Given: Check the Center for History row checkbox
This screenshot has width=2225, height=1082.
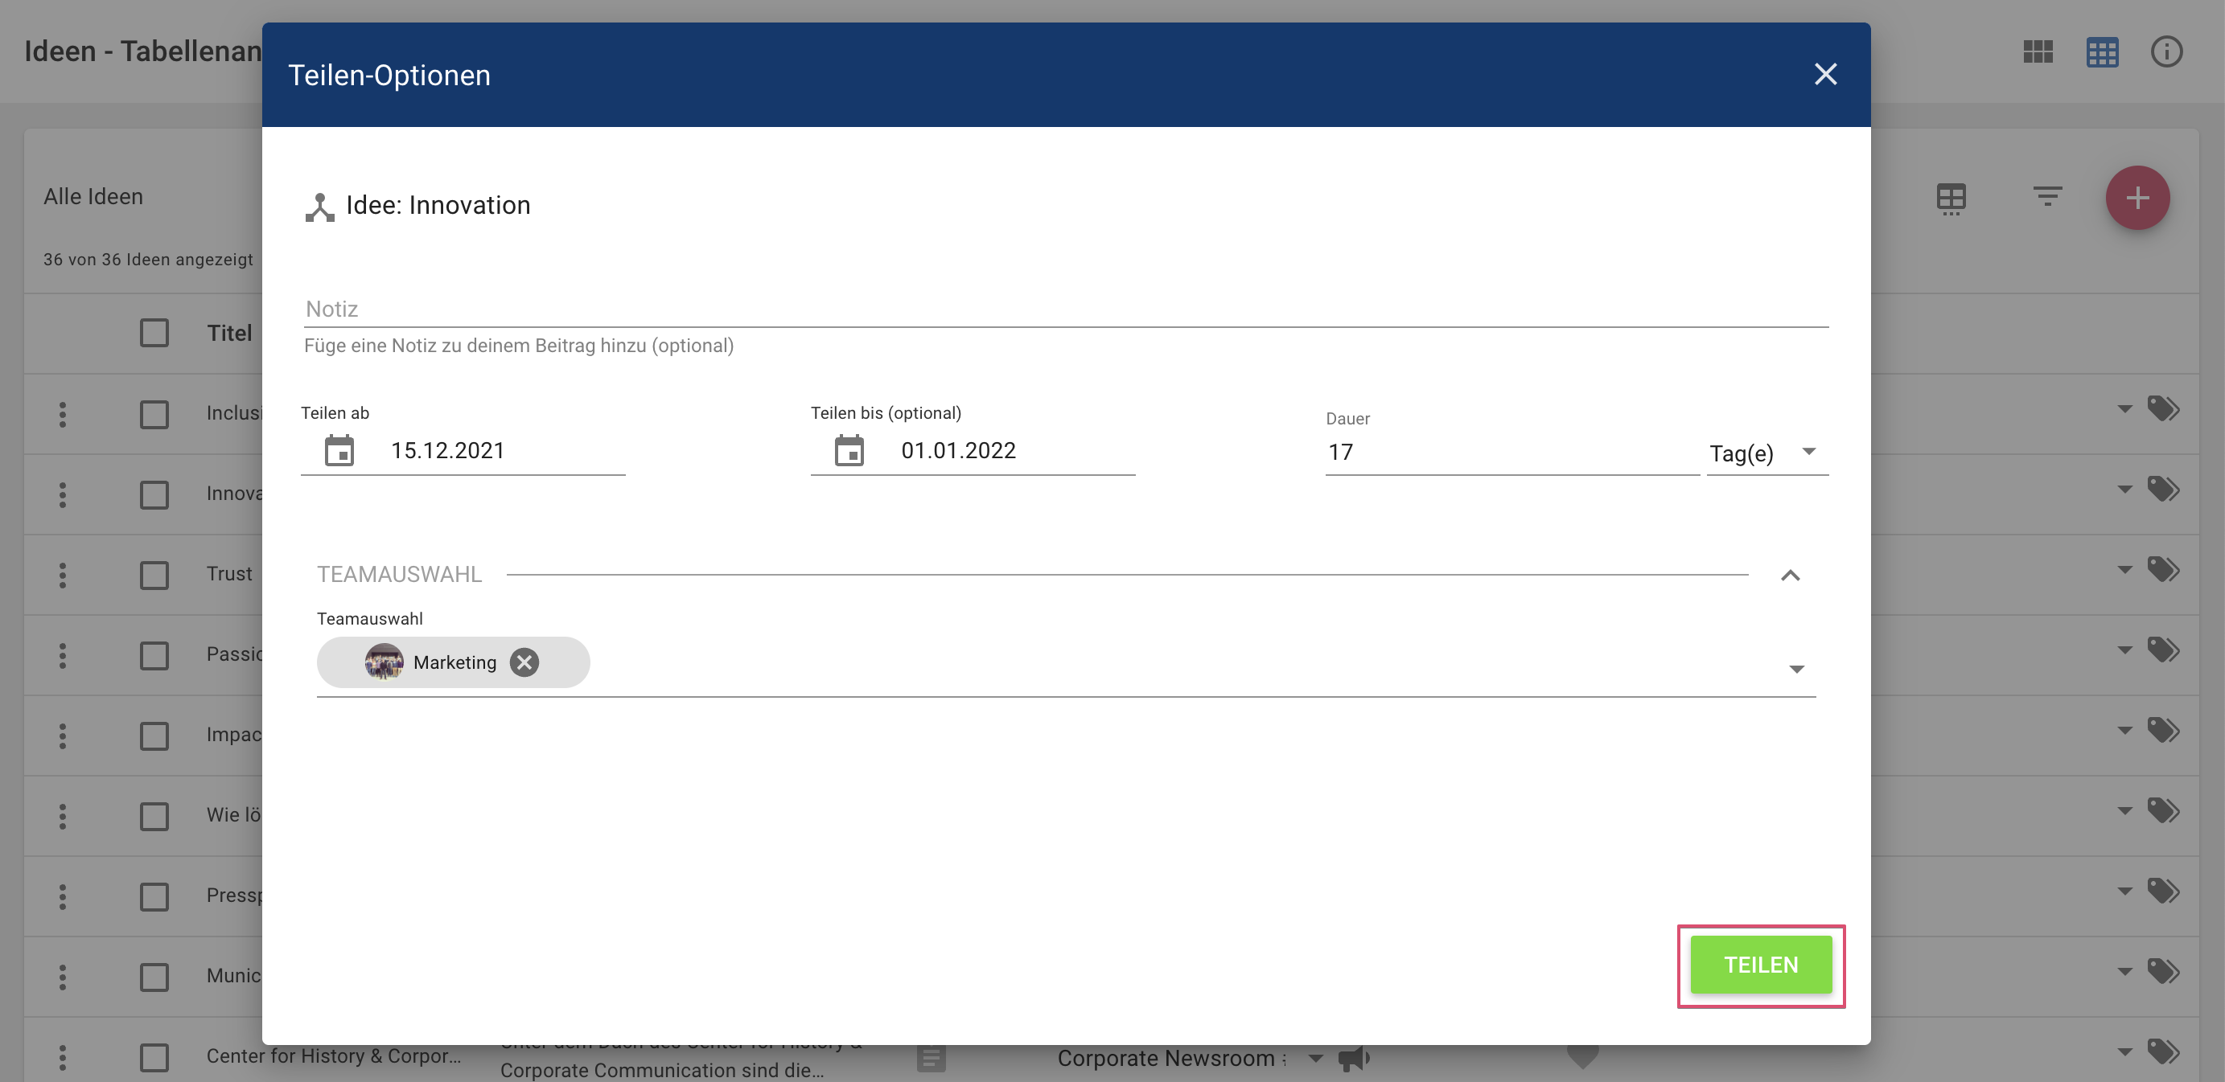Looking at the screenshot, I should click(154, 1057).
